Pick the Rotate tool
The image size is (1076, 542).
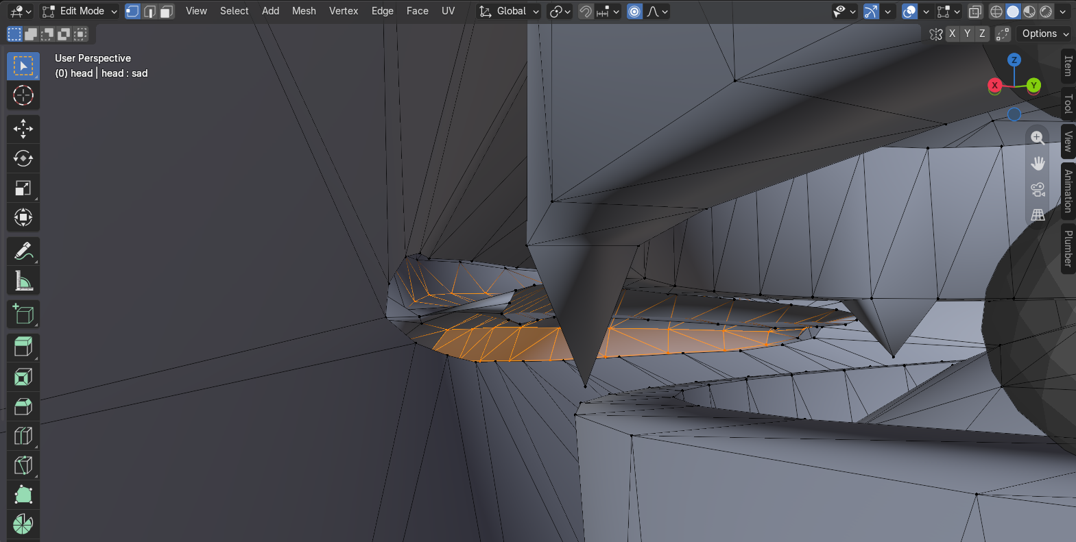click(23, 158)
